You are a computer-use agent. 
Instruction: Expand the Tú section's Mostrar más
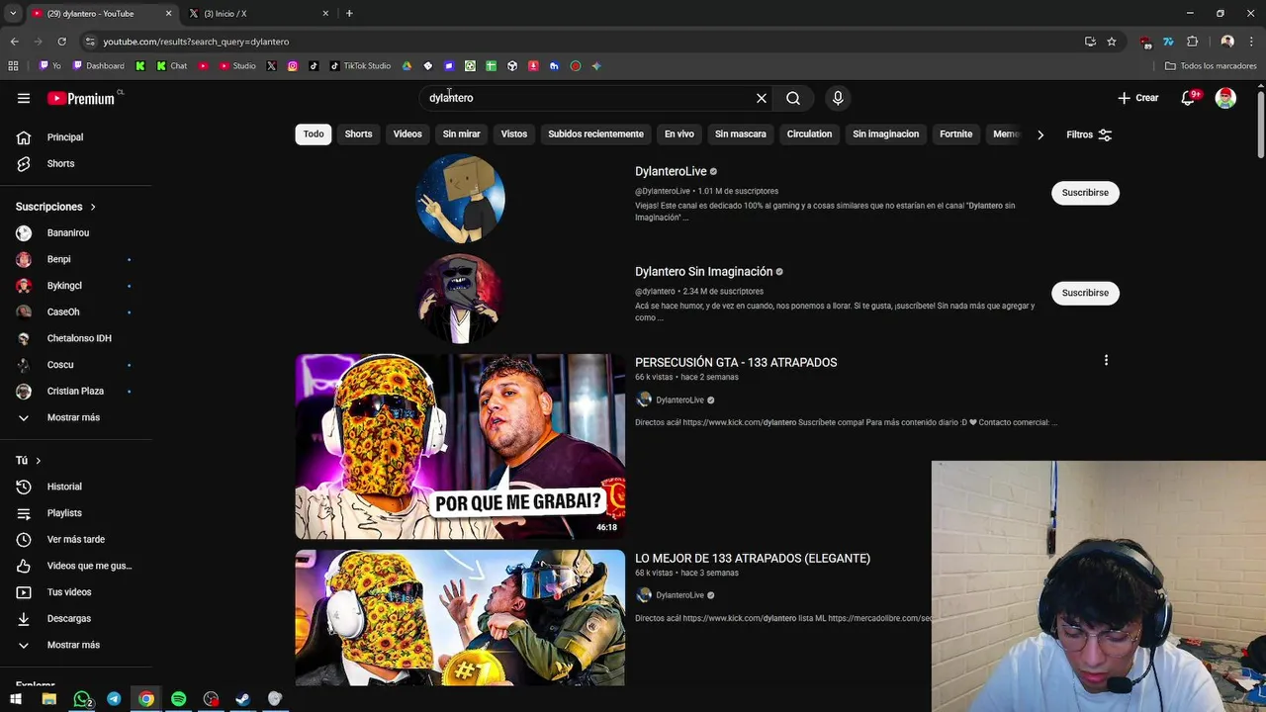[x=75, y=645]
